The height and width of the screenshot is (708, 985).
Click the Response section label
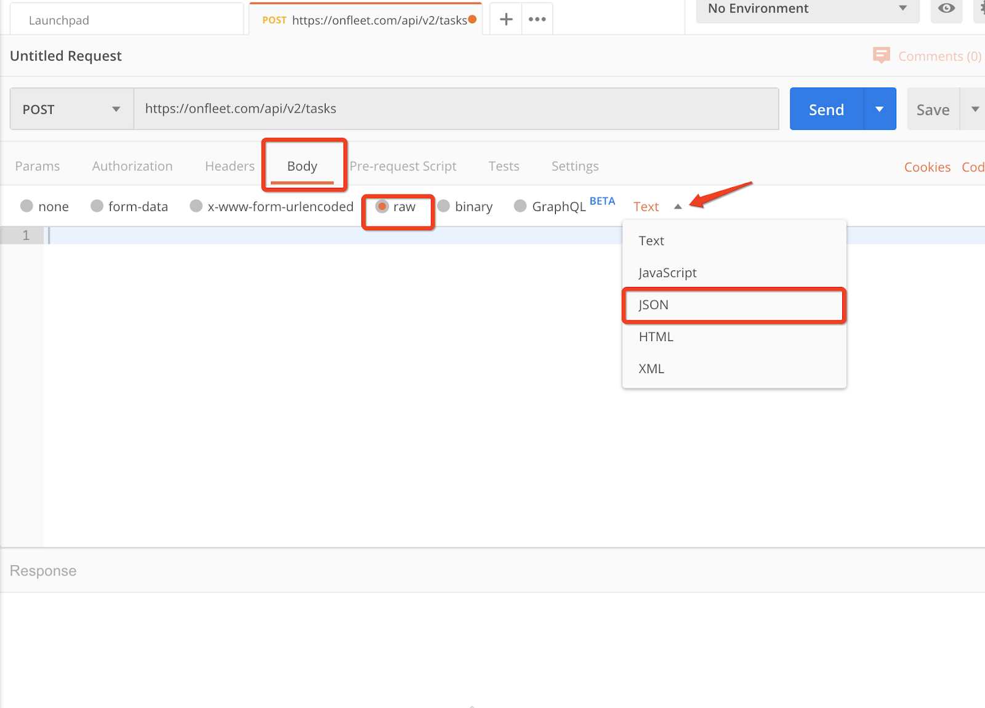[43, 571]
